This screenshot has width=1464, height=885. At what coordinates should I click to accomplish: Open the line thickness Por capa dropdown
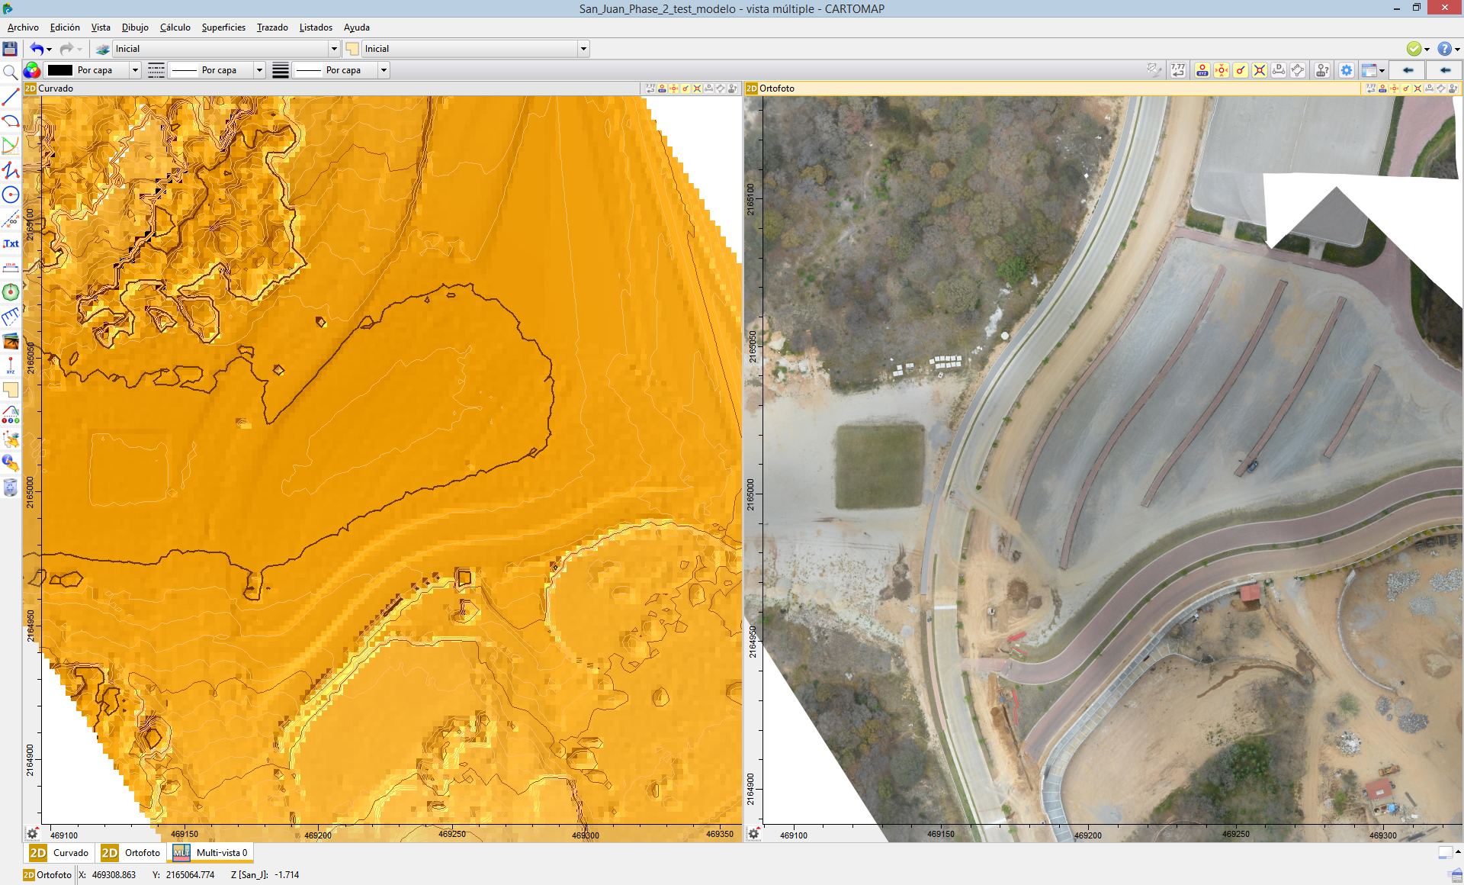point(384,70)
